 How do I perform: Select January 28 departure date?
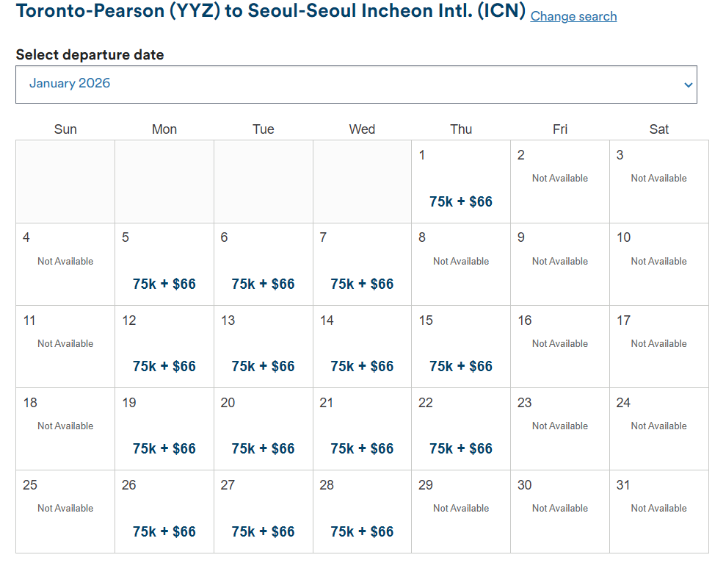362,531
